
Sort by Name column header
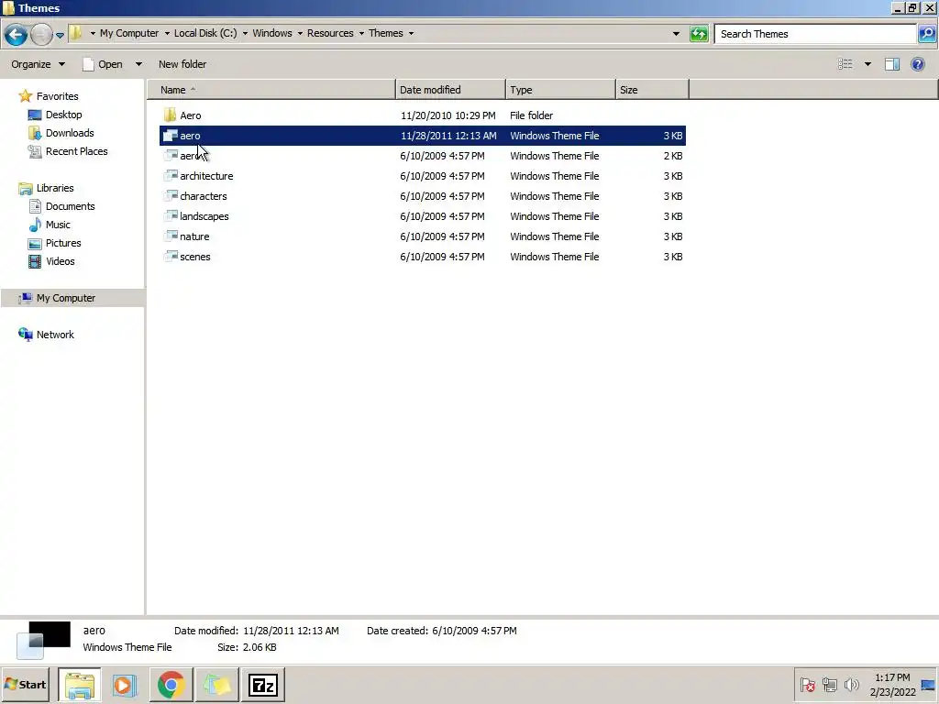(271, 90)
